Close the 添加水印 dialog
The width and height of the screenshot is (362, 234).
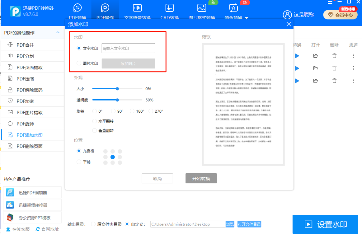(x=289, y=24)
